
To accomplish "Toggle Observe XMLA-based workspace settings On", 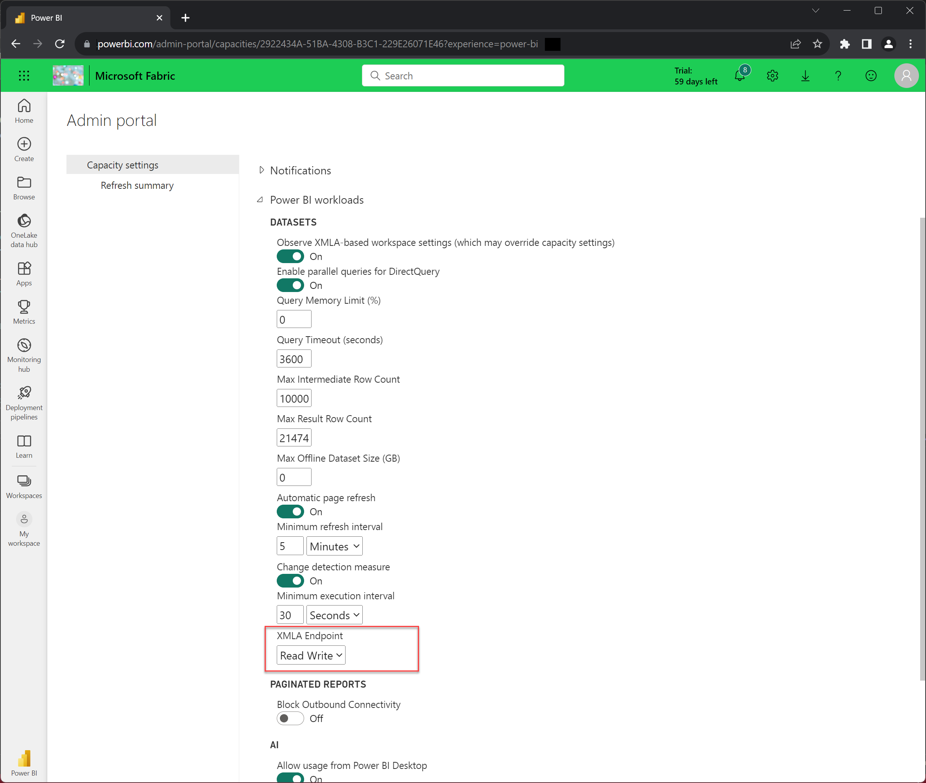I will click(290, 256).
